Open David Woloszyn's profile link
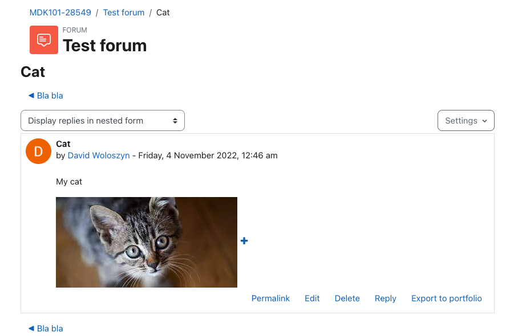518x336 pixels. 99,155
